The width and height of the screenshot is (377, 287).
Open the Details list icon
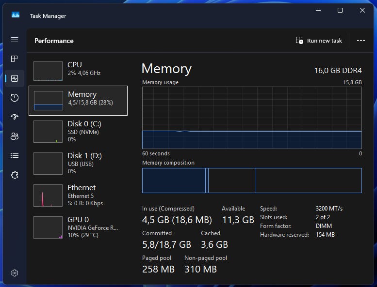[15, 156]
